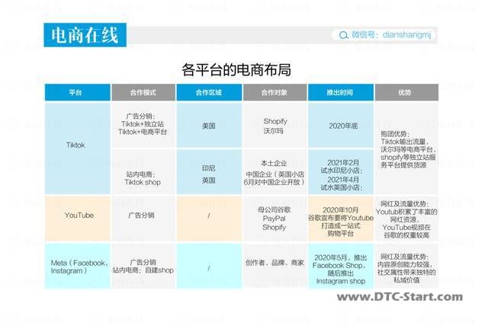Click the 广告分销: Tiktok+独立站 cell
Screen dimensions: 488x329
click(x=143, y=125)
